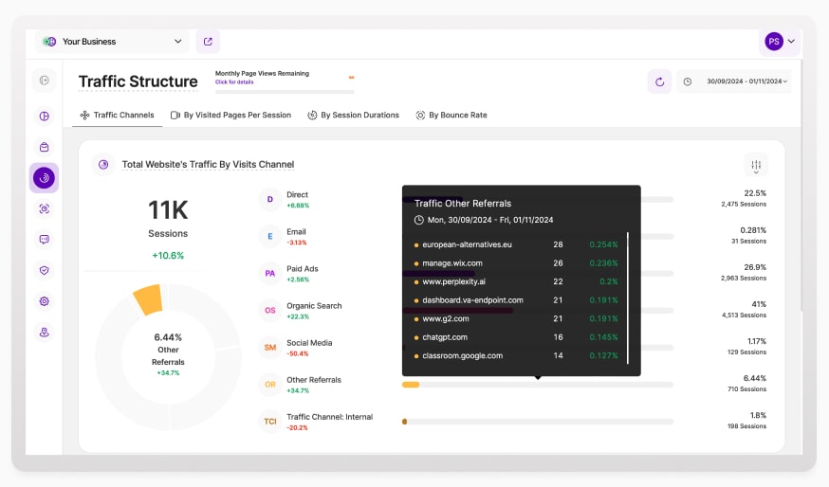Select the Organic Search channel row
829x487 pixels.
click(313, 310)
